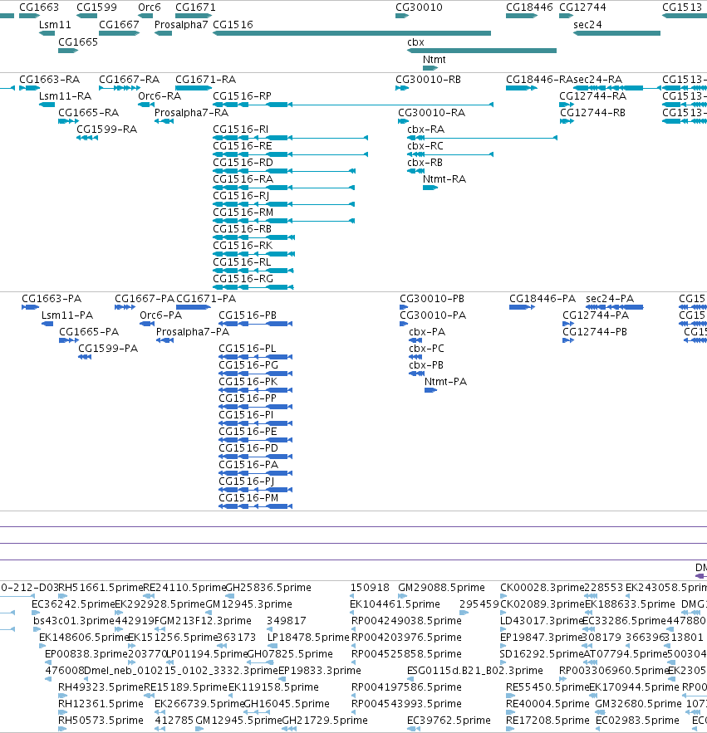
Task: Select transcript cbx-RA
Action: [482, 138]
